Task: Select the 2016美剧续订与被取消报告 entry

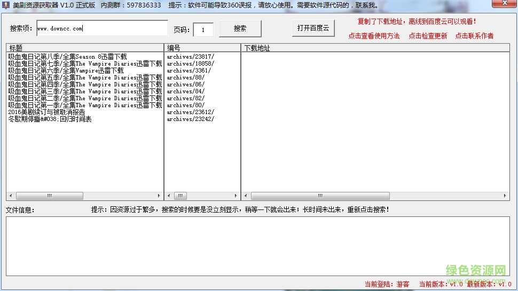Action: tap(46, 112)
